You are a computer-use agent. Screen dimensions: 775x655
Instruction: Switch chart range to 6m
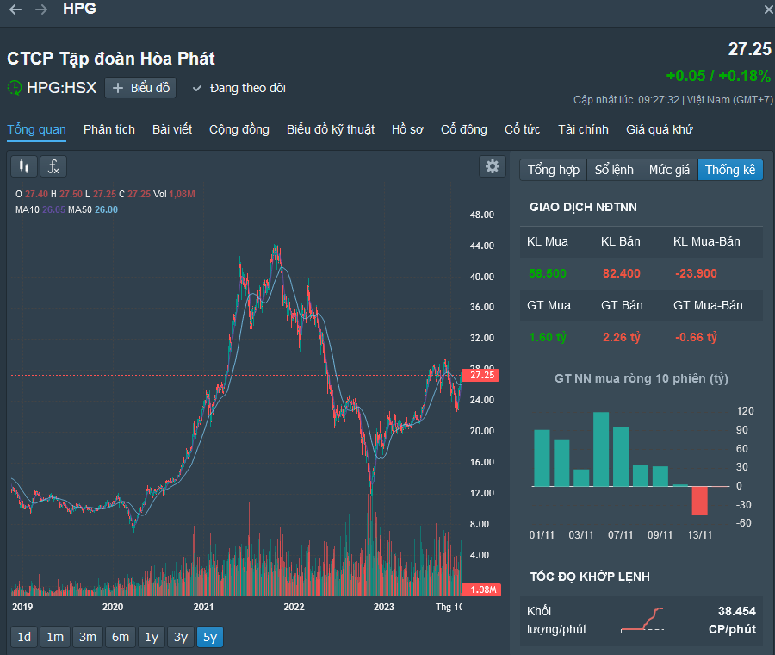click(x=121, y=637)
